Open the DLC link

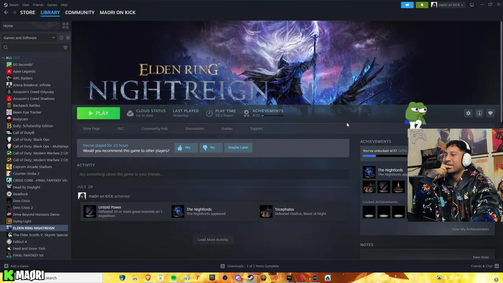point(121,129)
